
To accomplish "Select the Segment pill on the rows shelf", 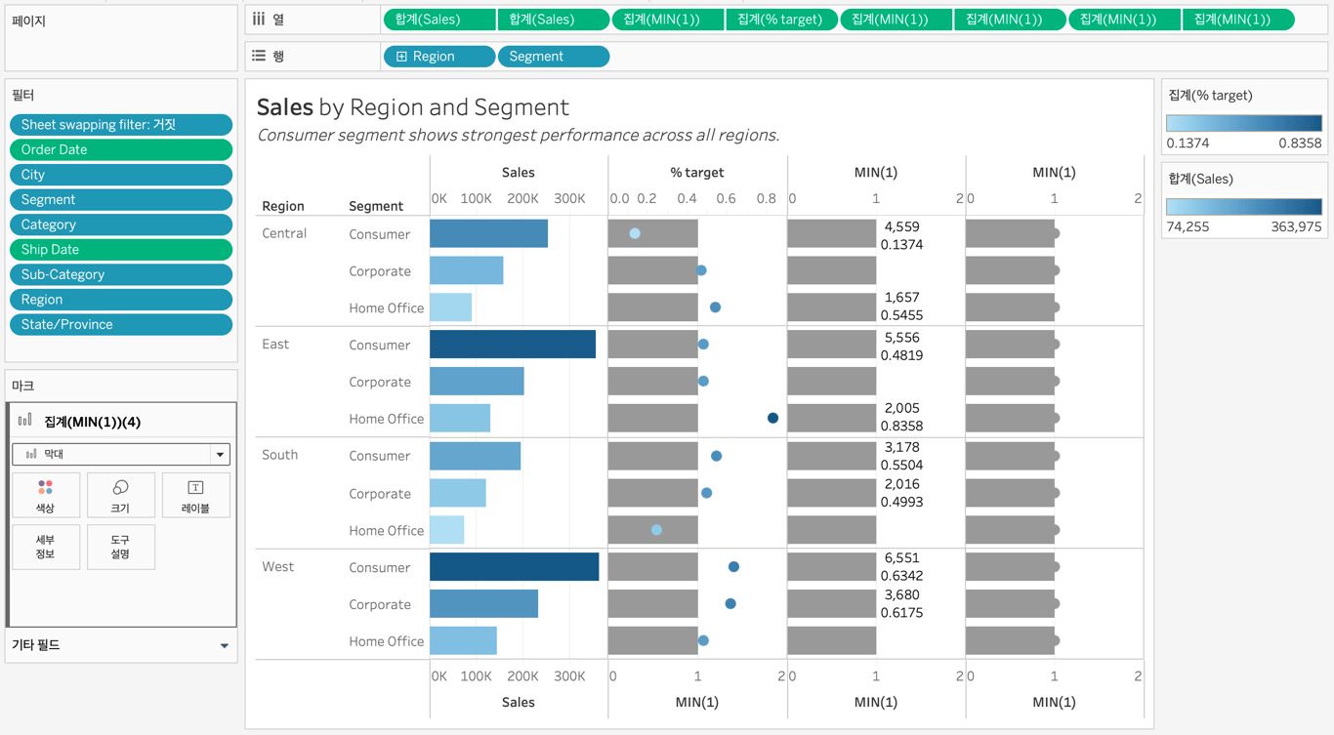I will [553, 57].
